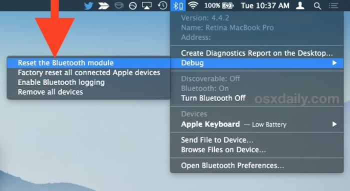The image size is (350, 191).
Task: Open the AirPlay display menu
Action: [146, 5]
